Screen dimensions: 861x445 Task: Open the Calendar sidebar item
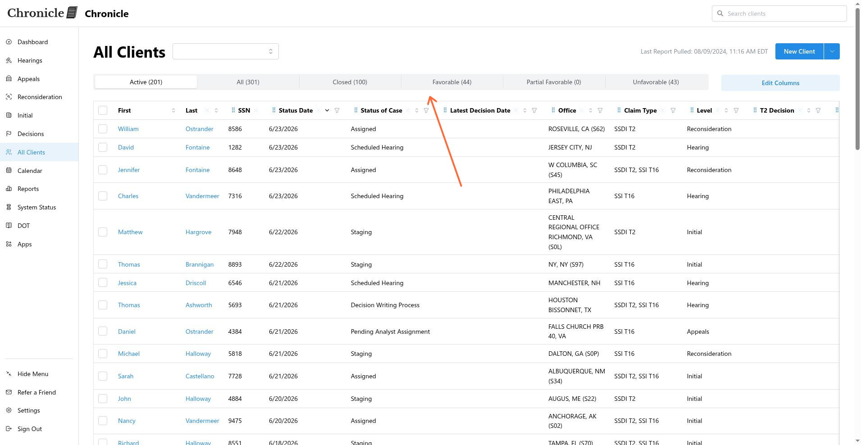tap(39, 171)
